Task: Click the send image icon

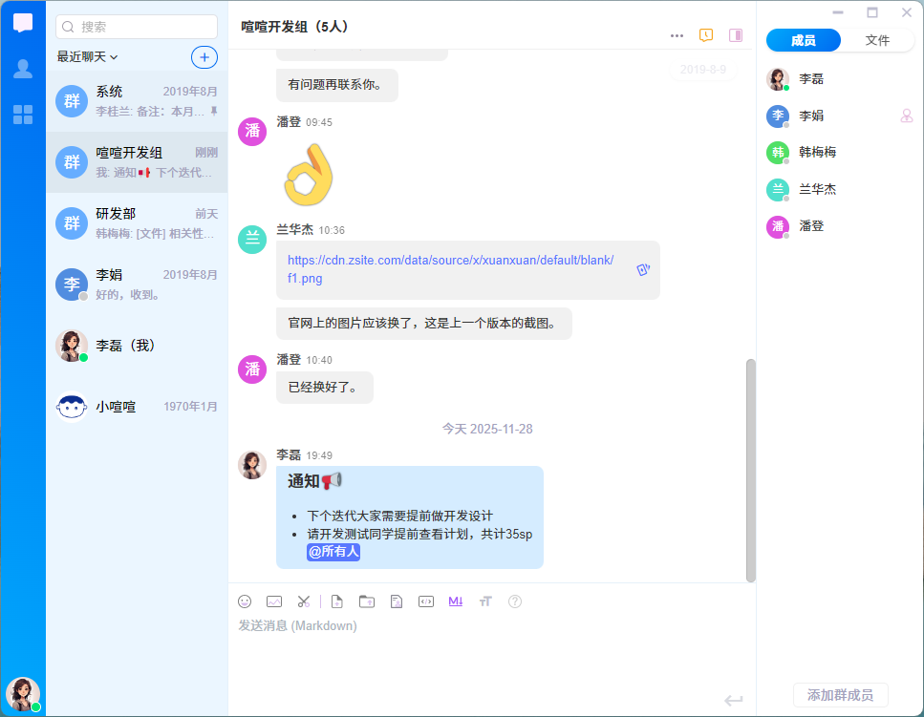Action: click(274, 601)
